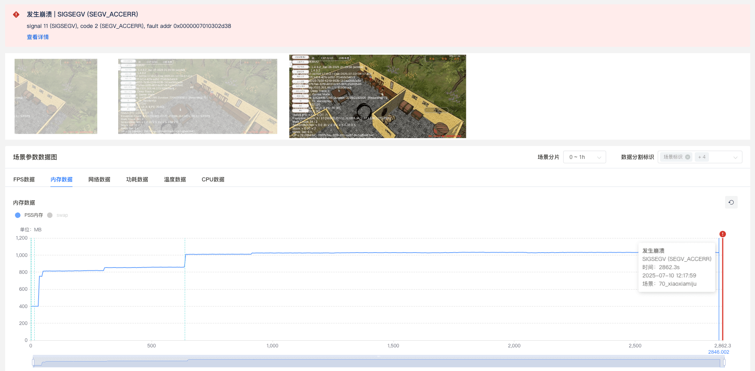Viewport: 755px width, 371px height.
Task: Click the right handle of the range slider
Action: click(724, 362)
